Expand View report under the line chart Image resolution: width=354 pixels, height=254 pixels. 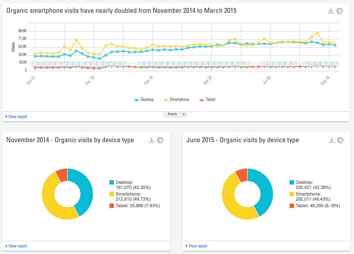click(17, 117)
